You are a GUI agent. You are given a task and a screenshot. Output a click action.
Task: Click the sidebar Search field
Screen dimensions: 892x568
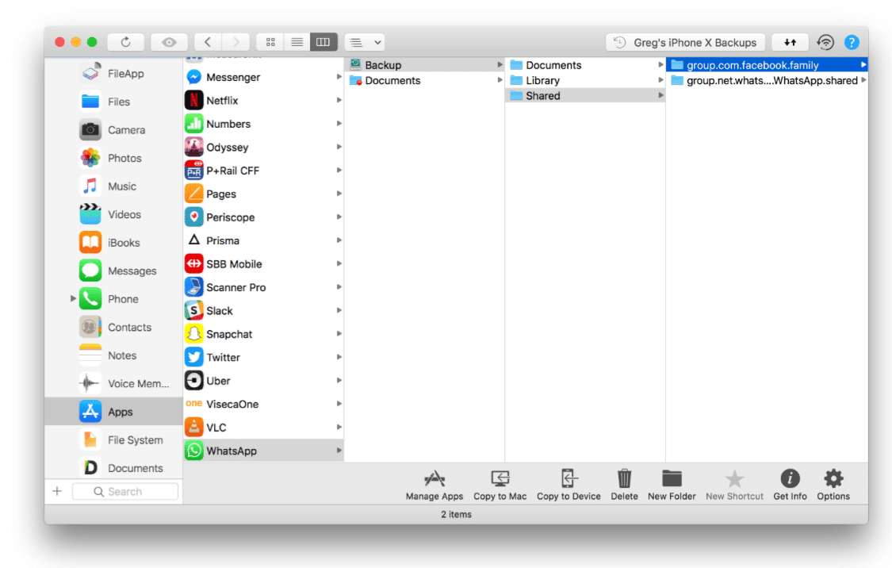point(125,491)
